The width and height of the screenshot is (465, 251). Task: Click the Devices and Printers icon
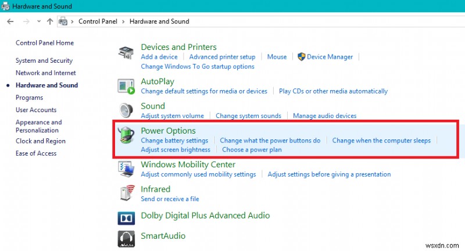pyautogui.click(x=126, y=52)
